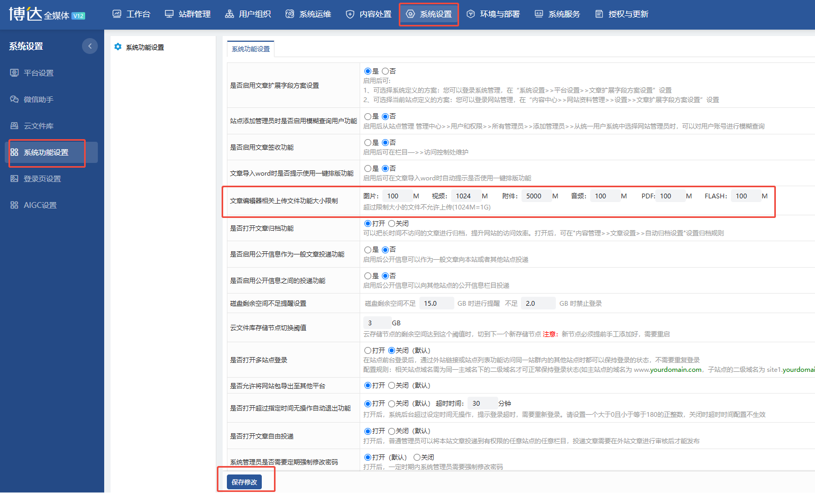Select 否 for 是否启用文章扩展字段方案设置
Viewport: 815px width, 493px height.
[x=385, y=71]
